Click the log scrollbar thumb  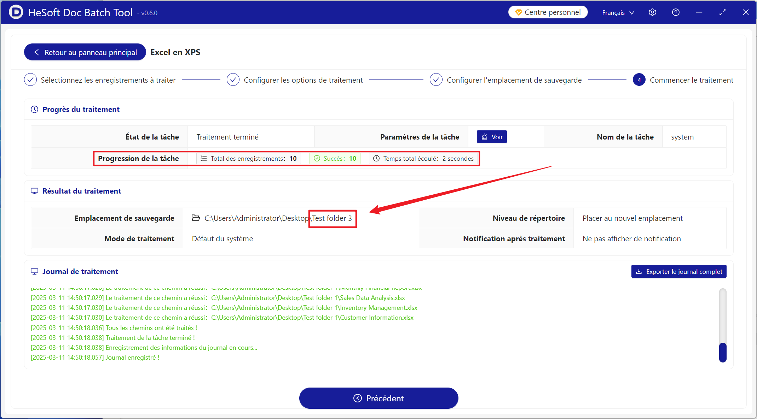(x=723, y=352)
